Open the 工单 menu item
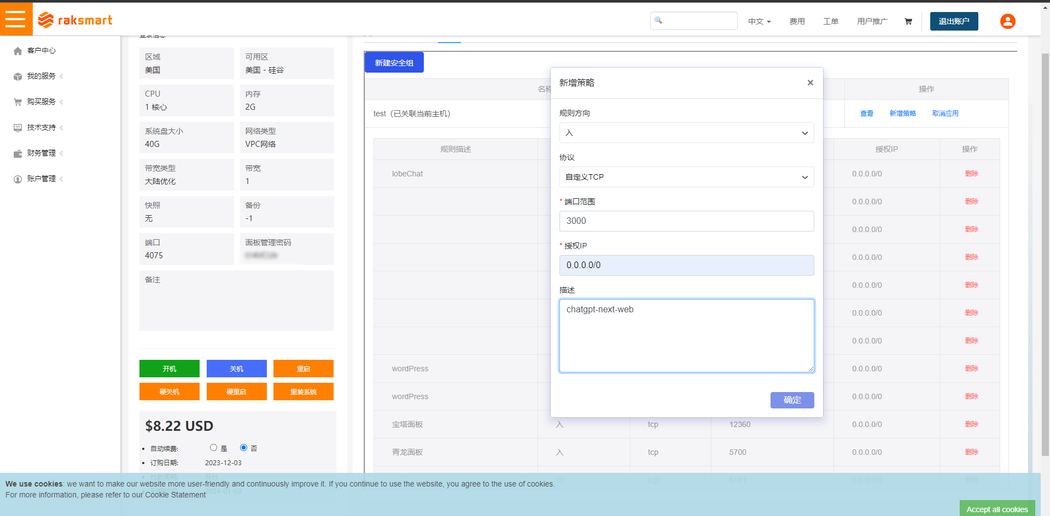The height and width of the screenshot is (516, 1050). pyautogui.click(x=831, y=21)
